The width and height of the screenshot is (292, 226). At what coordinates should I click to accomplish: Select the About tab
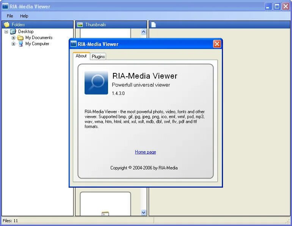[81, 56]
